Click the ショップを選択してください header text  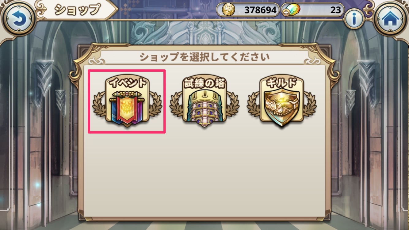[x=204, y=57]
